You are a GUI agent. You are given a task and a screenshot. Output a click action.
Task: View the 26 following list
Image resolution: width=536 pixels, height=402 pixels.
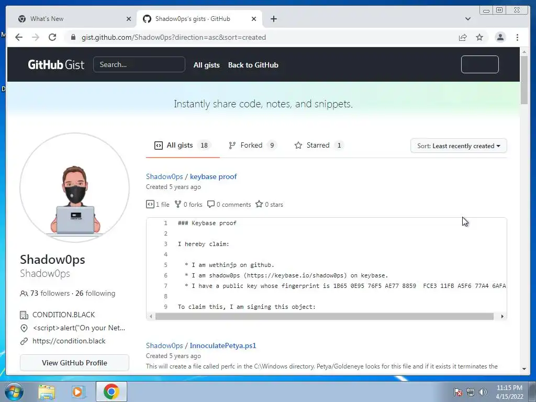95,293
